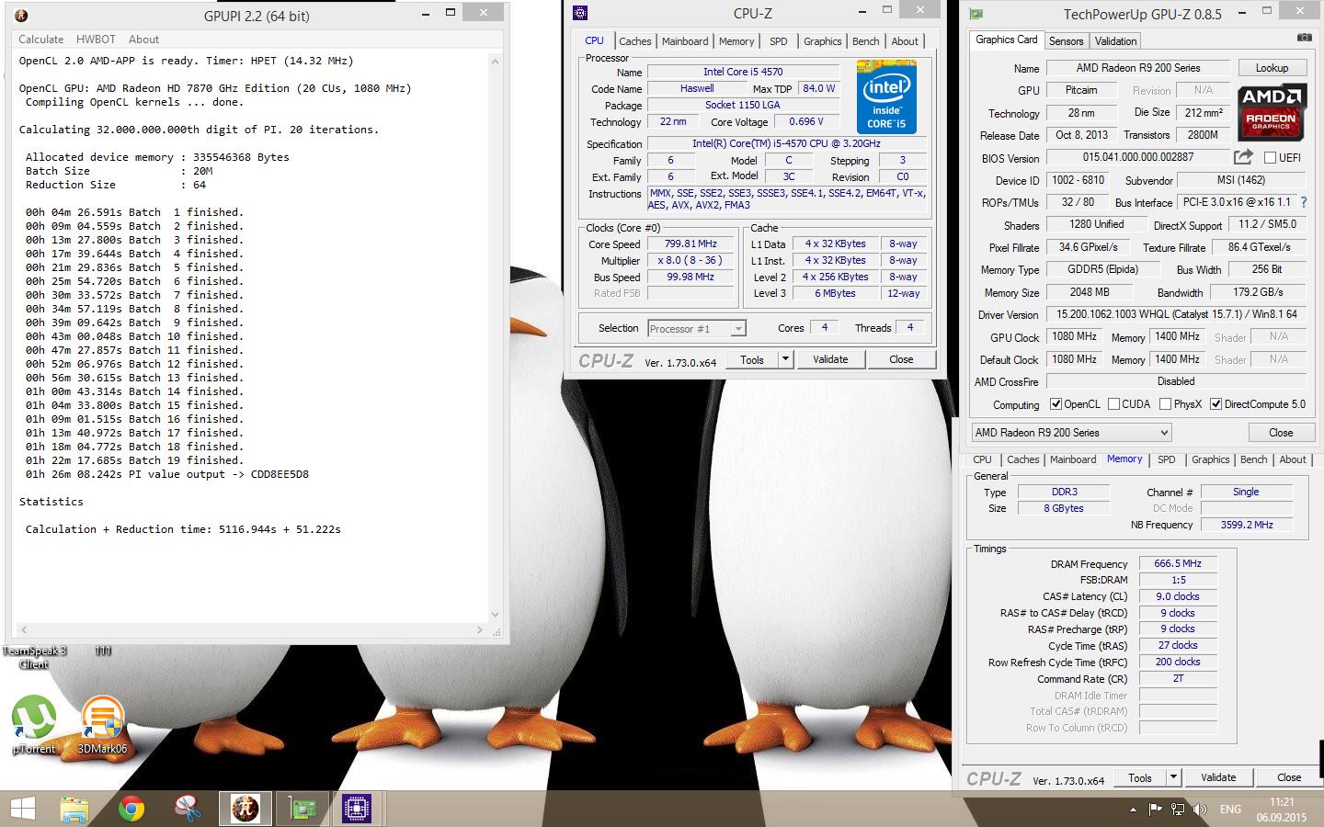This screenshot has height=827, width=1324.
Task: Toggle the CUDA checkbox
Action: 1113,404
